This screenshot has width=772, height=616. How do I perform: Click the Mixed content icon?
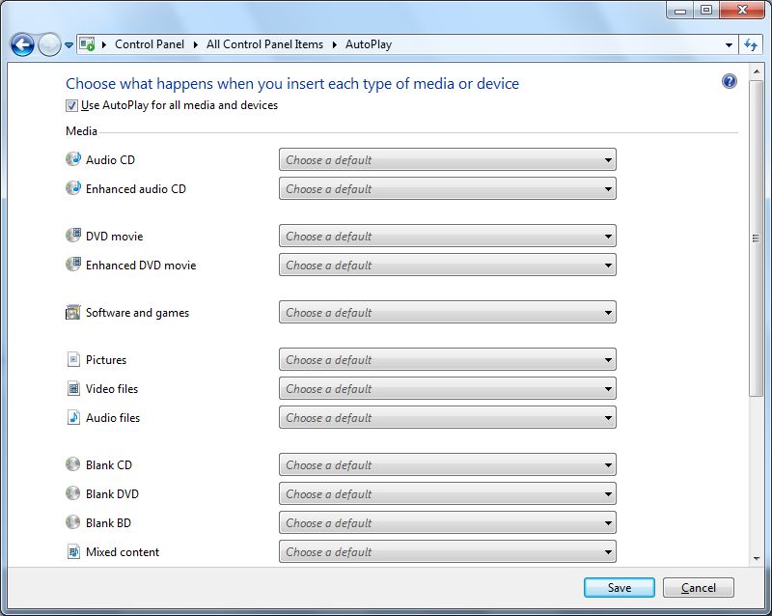pos(73,551)
